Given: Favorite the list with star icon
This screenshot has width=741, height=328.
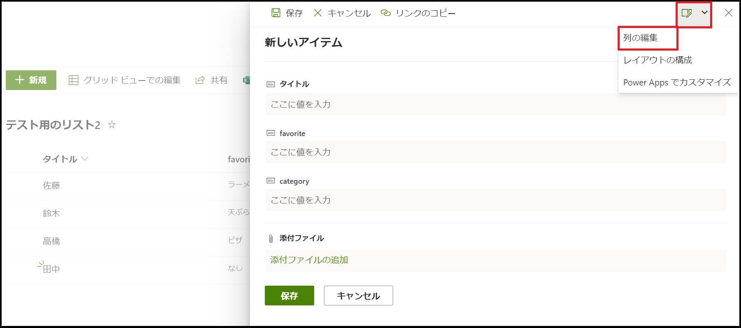Looking at the screenshot, I should [x=111, y=125].
